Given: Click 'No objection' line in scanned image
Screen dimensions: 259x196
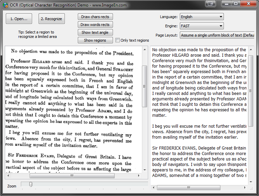Looking at the screenshot, I should (72, 52).
